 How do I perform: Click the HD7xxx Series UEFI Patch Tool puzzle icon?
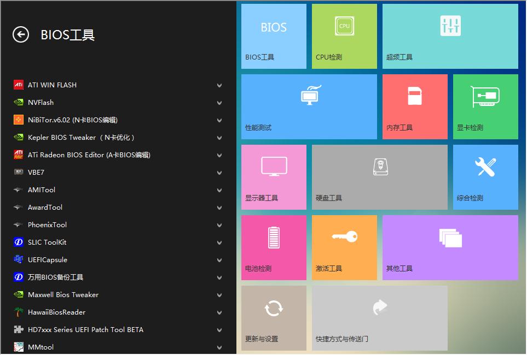(x=19, y=329)
